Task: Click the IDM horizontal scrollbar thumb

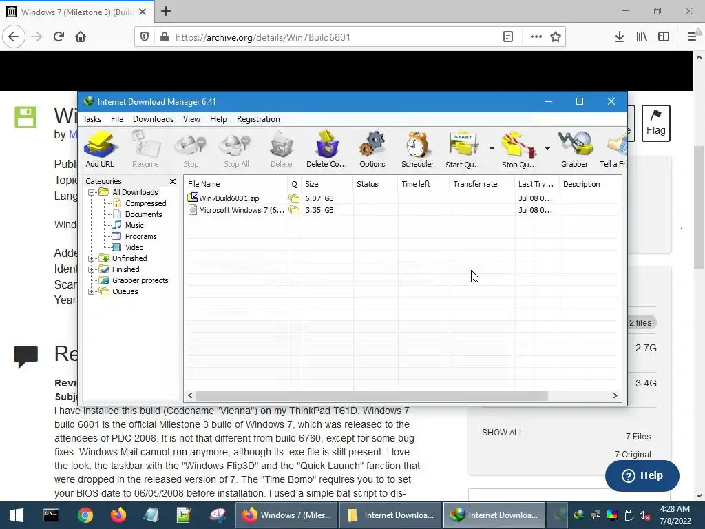Action: (372, 396)
